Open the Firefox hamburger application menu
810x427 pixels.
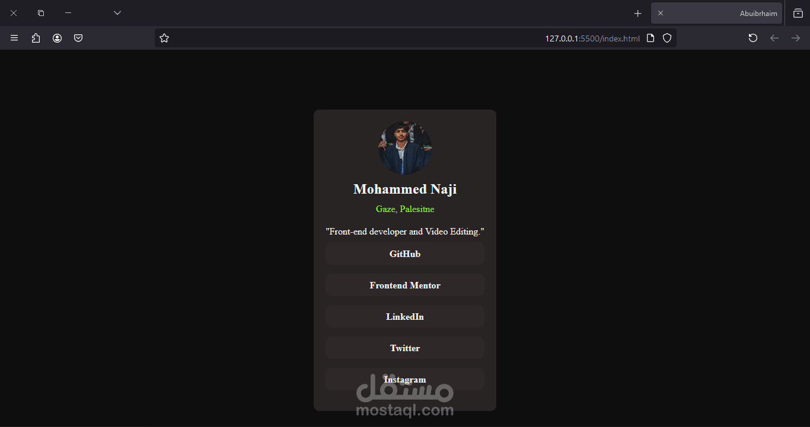(14, 38)
